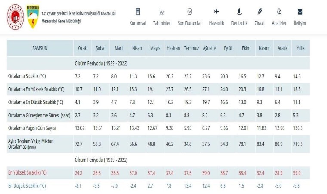The width and height of the screenshot is (327, 194).
Task: Select the SAMSUN table header cell
Action: [40, 48]
